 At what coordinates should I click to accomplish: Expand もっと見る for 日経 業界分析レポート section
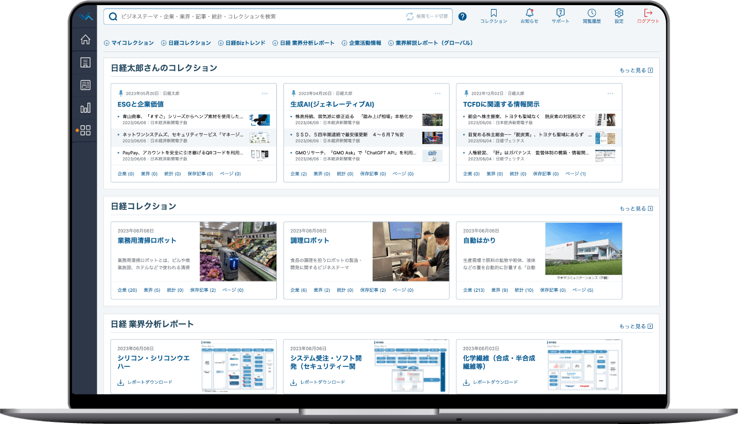click(x=636, y=326)
